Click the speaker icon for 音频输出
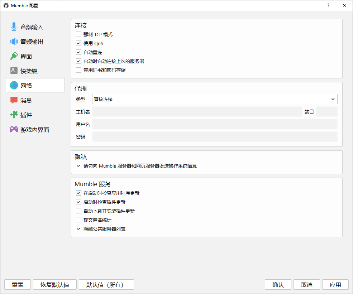The image size is (353, 294). click(x=14, y=42)
